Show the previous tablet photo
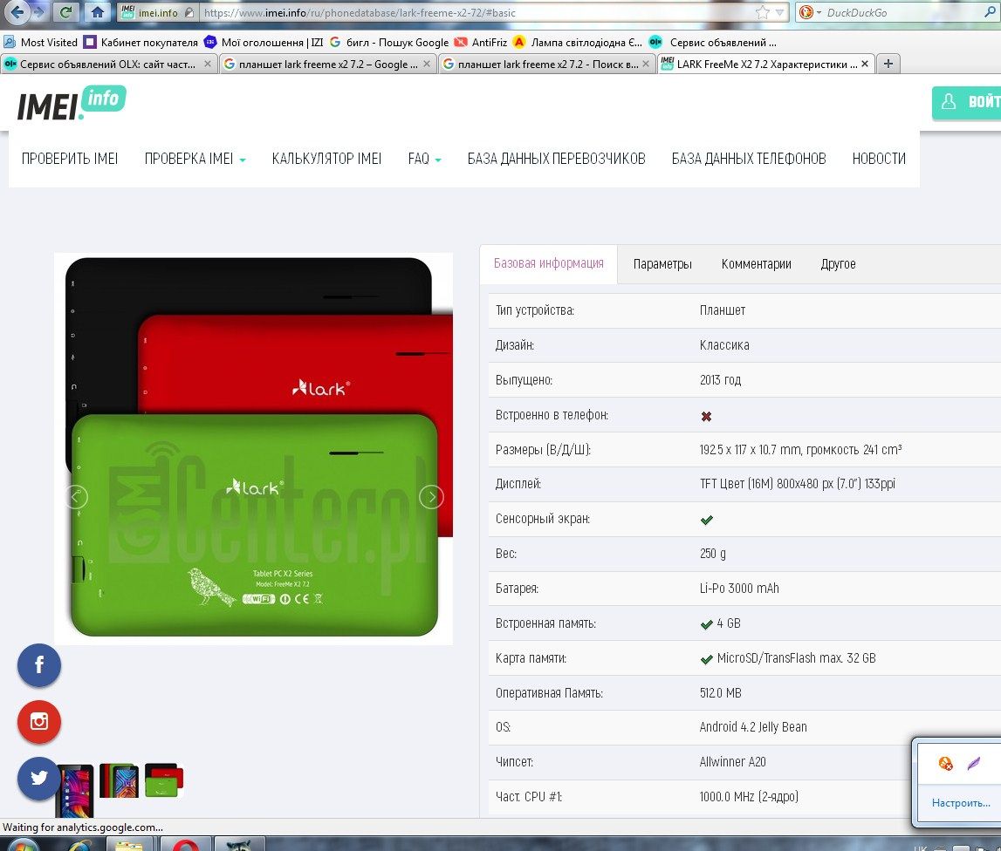Image resolution: width=1001 pixels, height=851 pixels. (77, 496)
